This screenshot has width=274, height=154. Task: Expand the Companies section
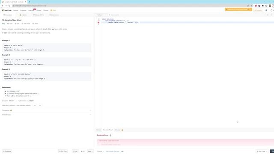[x=47, y=110]
